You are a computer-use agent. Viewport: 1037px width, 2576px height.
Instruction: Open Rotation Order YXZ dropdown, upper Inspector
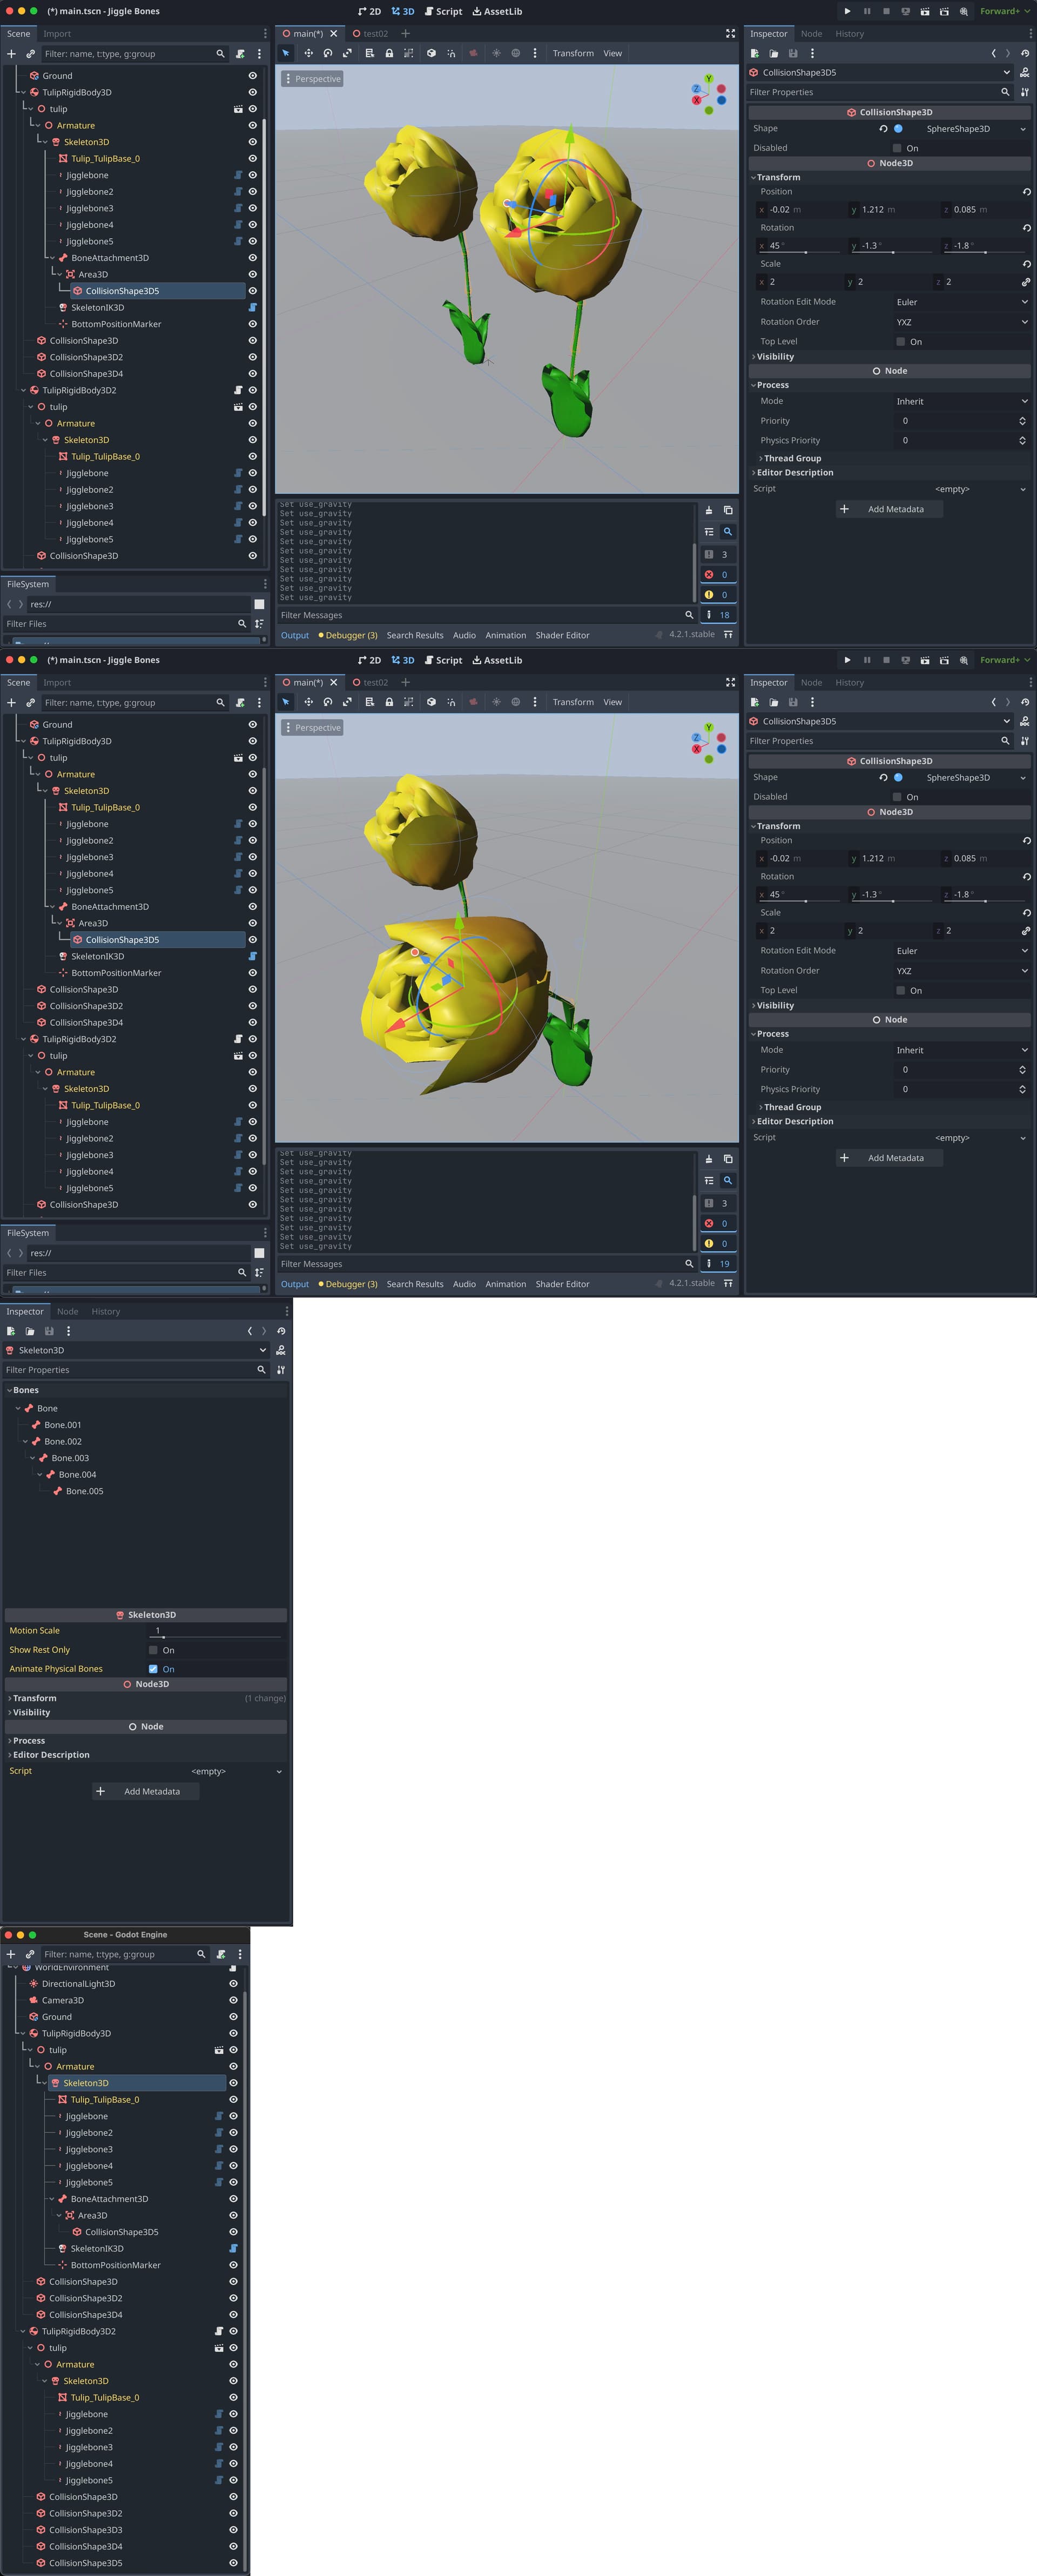(x=961, y=322)
